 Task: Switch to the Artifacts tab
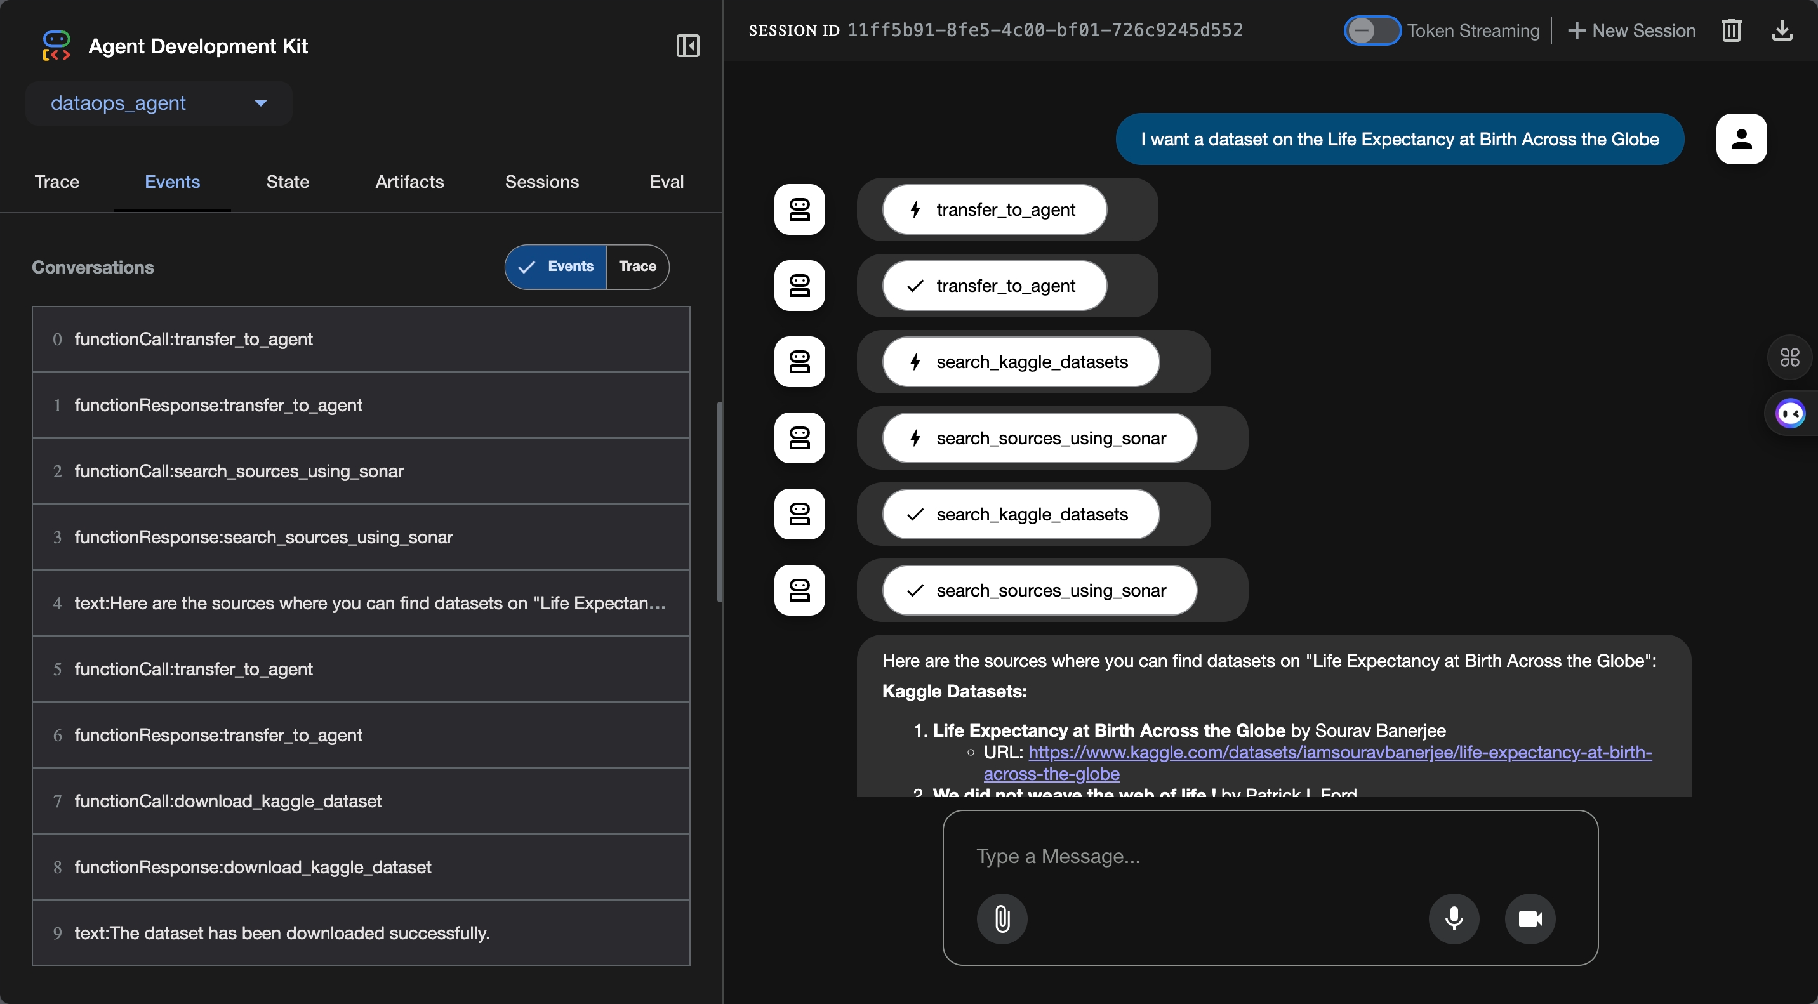409,182
